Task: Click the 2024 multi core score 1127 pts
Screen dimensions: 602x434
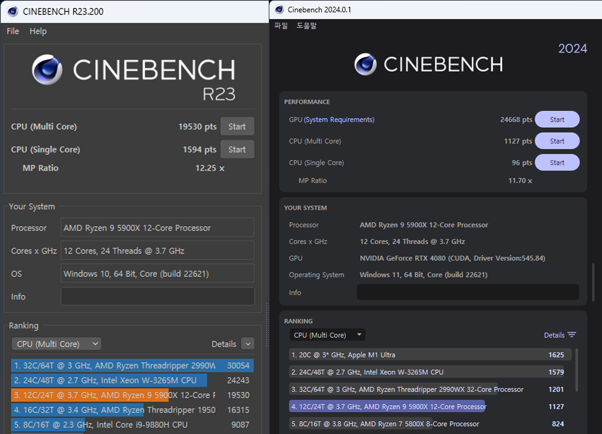Action: pyautogui.click(x=518, y=141)
